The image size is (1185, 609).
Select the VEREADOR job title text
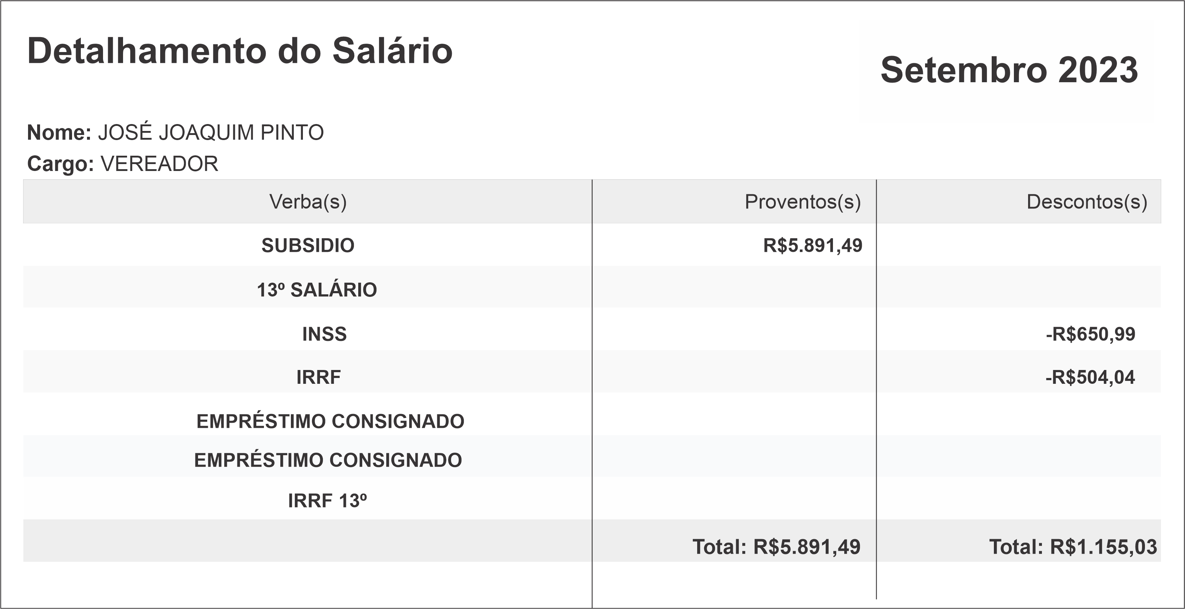point(159,164)
